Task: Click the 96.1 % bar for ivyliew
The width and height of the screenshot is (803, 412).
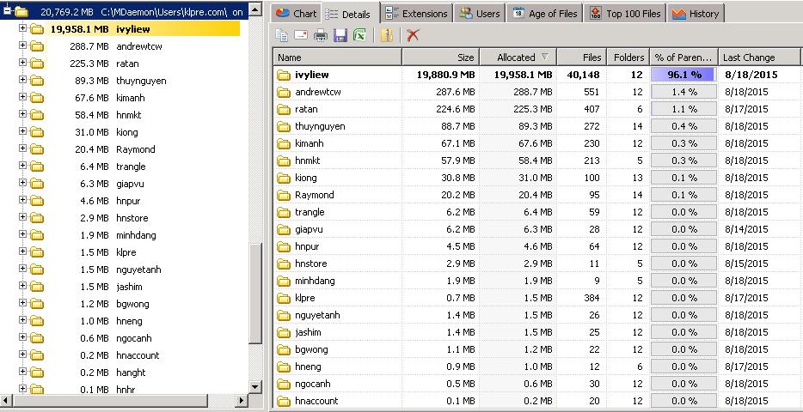Action: 683,75
